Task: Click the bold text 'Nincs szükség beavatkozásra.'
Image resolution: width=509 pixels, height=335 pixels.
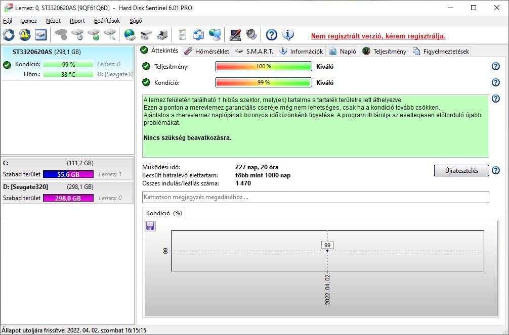Action: pos(188,138)
